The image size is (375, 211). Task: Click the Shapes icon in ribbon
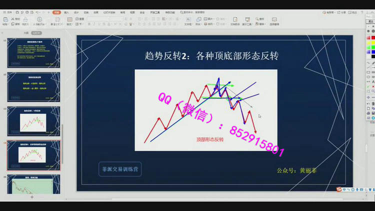198,21
